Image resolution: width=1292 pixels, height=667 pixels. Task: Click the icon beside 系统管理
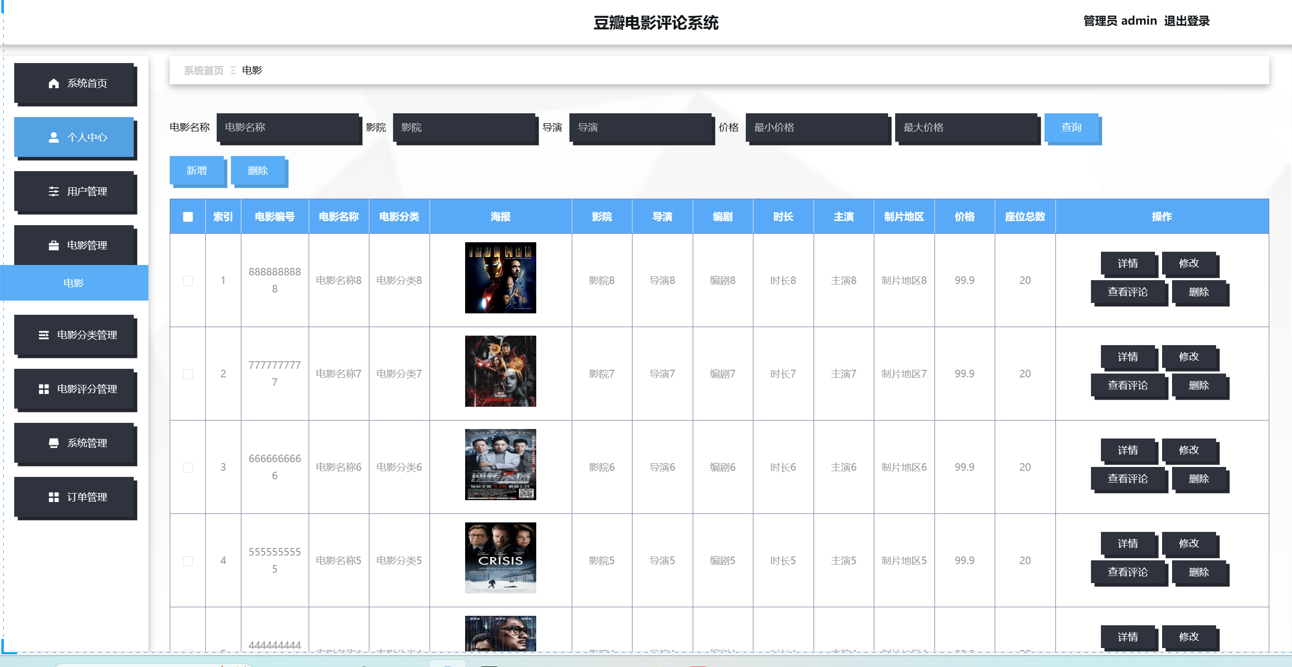[54, 443]
